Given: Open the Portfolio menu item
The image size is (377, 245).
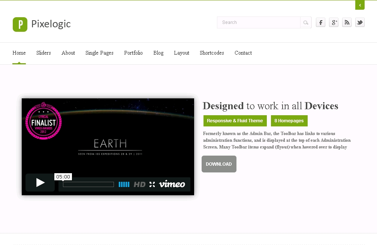Looking at the screenshot, I should (x=133, y=53).
